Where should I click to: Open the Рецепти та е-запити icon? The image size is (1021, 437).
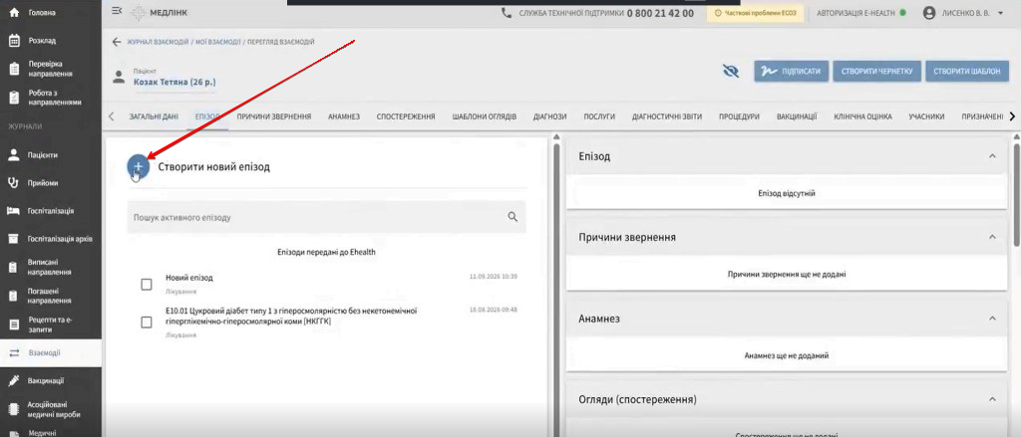click(x=14, y=325)
